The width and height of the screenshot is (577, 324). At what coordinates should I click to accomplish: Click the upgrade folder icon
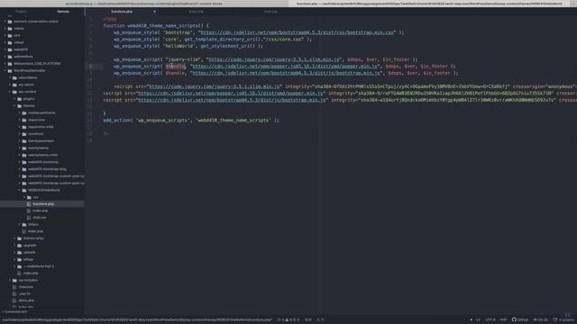pos(20,246)
